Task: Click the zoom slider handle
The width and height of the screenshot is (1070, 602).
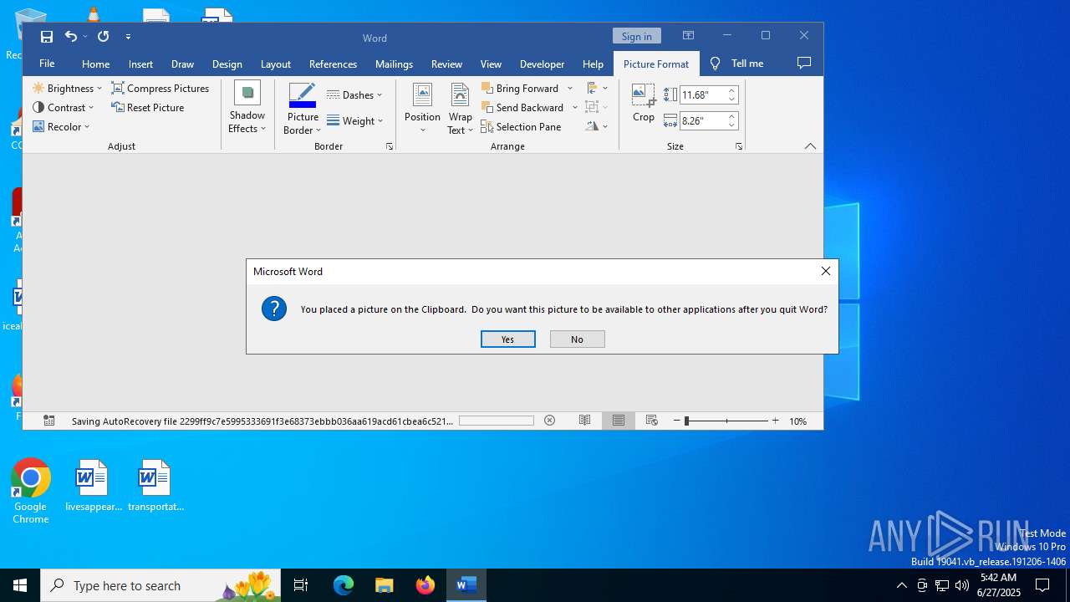Action: click(686, 421)
